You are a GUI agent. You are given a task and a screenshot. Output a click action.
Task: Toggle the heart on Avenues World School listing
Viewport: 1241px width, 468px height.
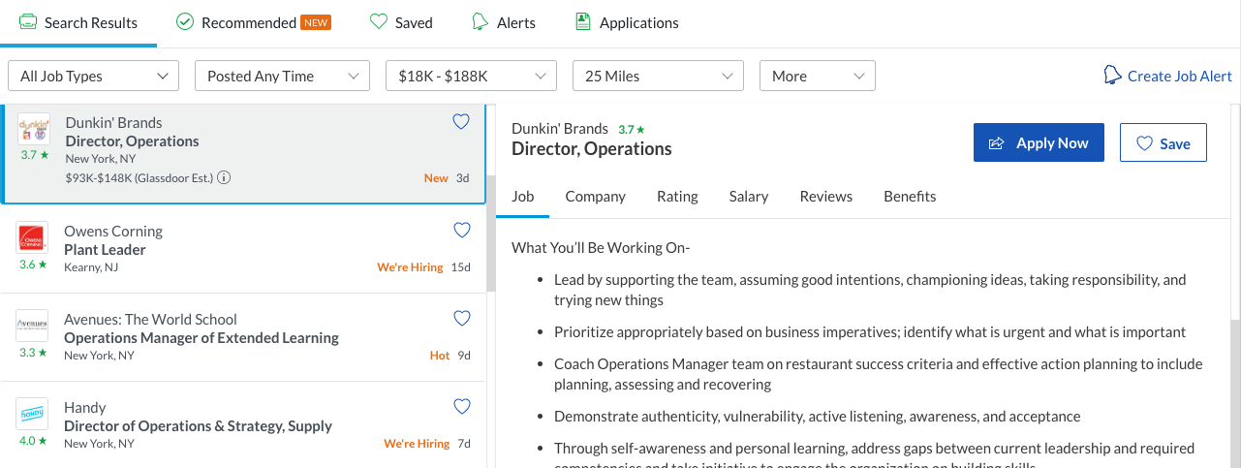pos(462,319)
